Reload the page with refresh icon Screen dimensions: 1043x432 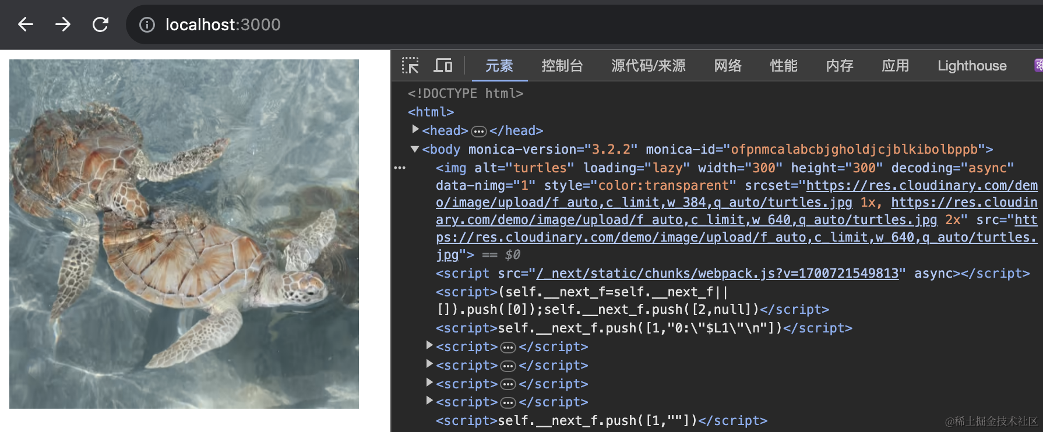pyautogui.click(x=100, y=24)
